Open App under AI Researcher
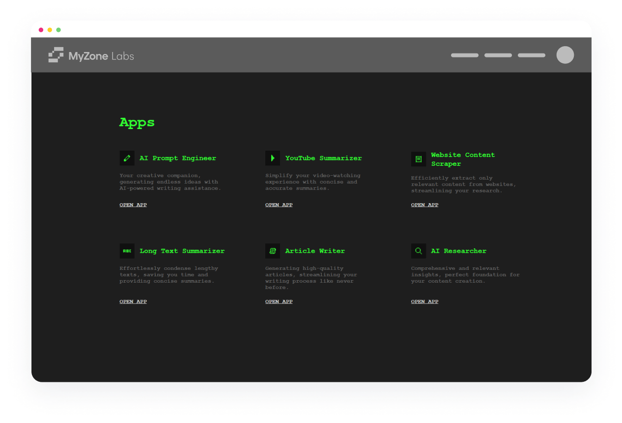Image resolution: width=622 pixels, height=423 pixels. (x=424, y=301)
